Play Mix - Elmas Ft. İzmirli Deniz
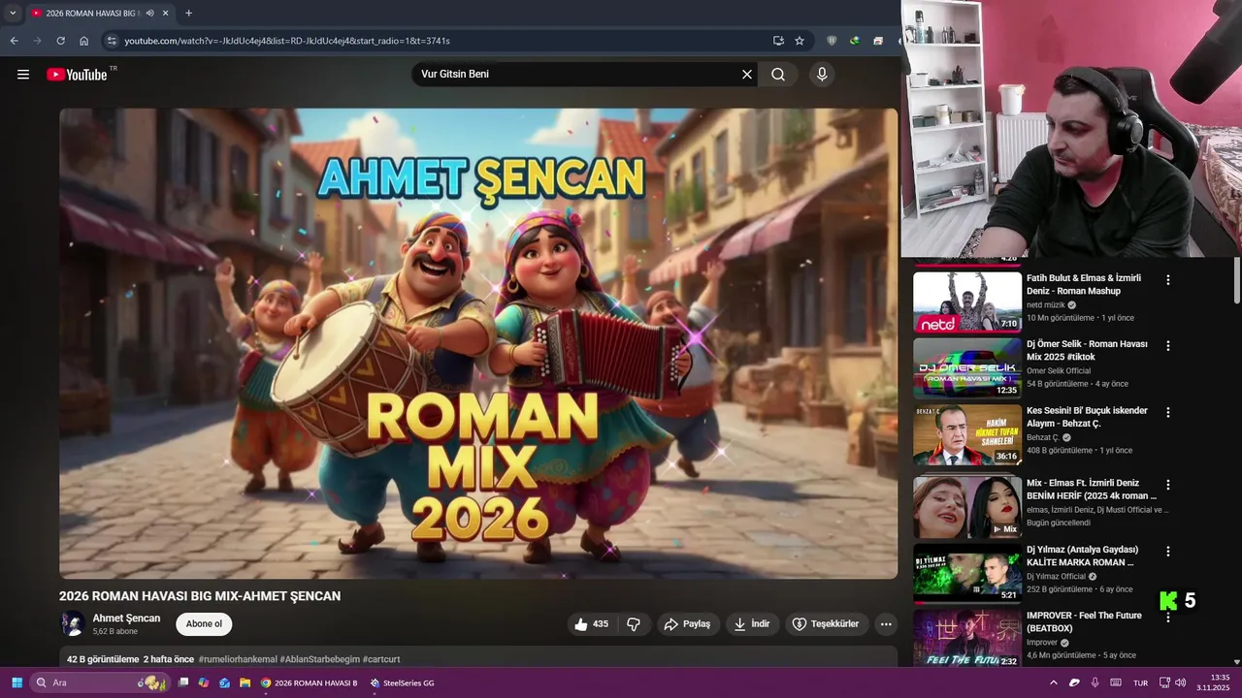Screen dimensions: 1242x698 pos(967,507)
